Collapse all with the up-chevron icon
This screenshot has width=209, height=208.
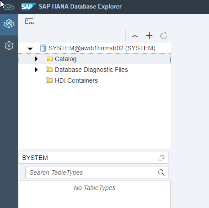coord(135,36)
